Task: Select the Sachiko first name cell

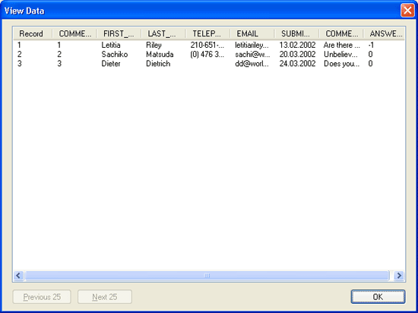Action: [x=115, y=55]
